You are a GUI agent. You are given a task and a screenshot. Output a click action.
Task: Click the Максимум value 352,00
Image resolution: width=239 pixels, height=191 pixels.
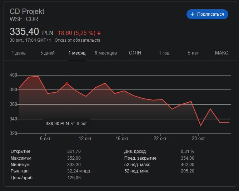click(x=74, y=158)
